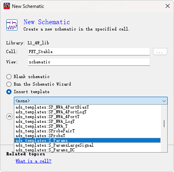Select ads_templates:SProbeT template
Viewport: 174px width, 172px height.
(x=87, y=136)
